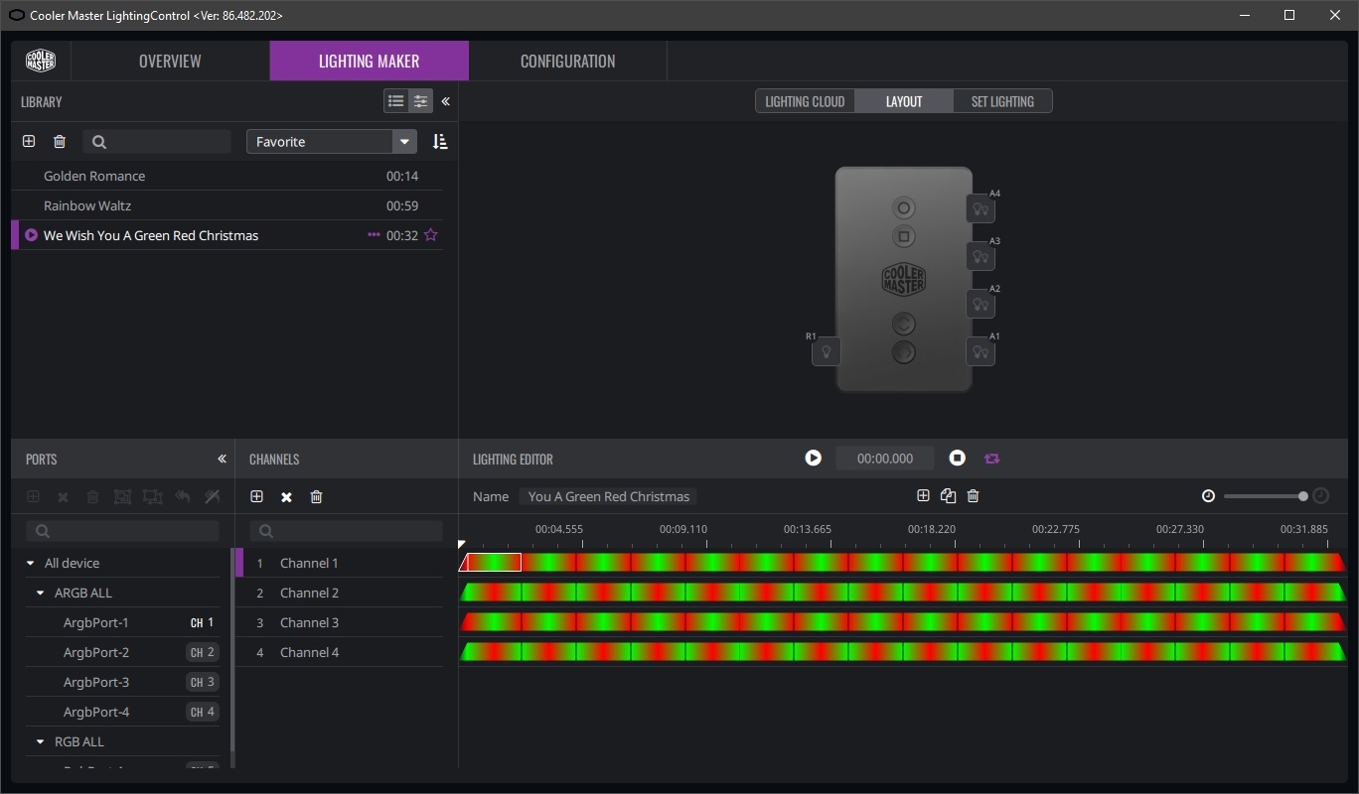The width and height of the screenshot is (1359, 794).
Task: Open the Lighting Maker tab
Action: (369, 61)
